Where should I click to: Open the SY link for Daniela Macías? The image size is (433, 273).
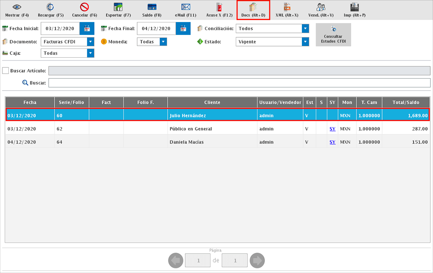(x=332, y=142)
